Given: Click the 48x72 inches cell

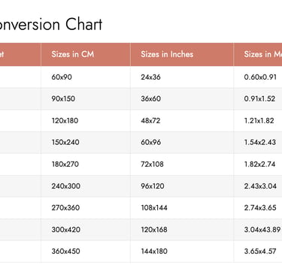Looking at the screenshot, I should 182,121.
